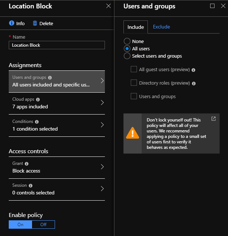Choose Select users and groups option
This screenshot has height=236, width=228.
(x=127, y=56)
